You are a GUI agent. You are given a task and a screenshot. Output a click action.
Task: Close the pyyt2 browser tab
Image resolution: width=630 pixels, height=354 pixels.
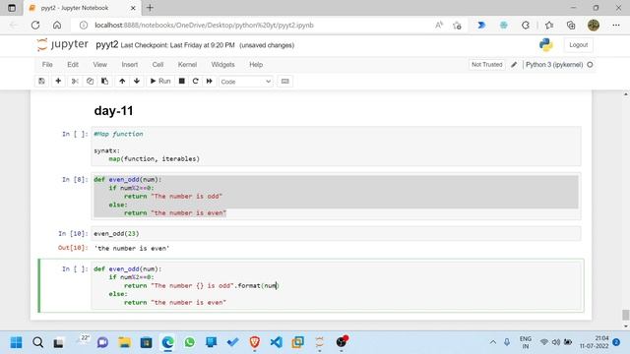pos(133,8)
